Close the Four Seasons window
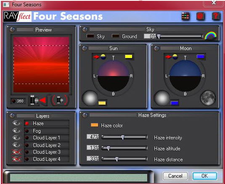 click(214, 3)
